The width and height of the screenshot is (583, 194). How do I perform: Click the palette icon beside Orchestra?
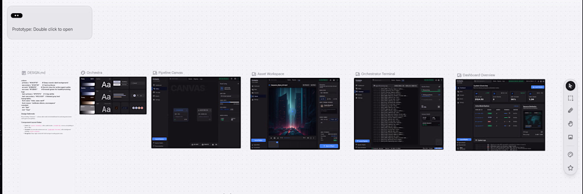click(83, 73)
